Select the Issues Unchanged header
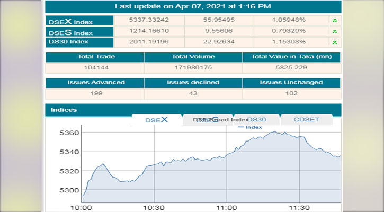384x212 pixels. [291, 82]
